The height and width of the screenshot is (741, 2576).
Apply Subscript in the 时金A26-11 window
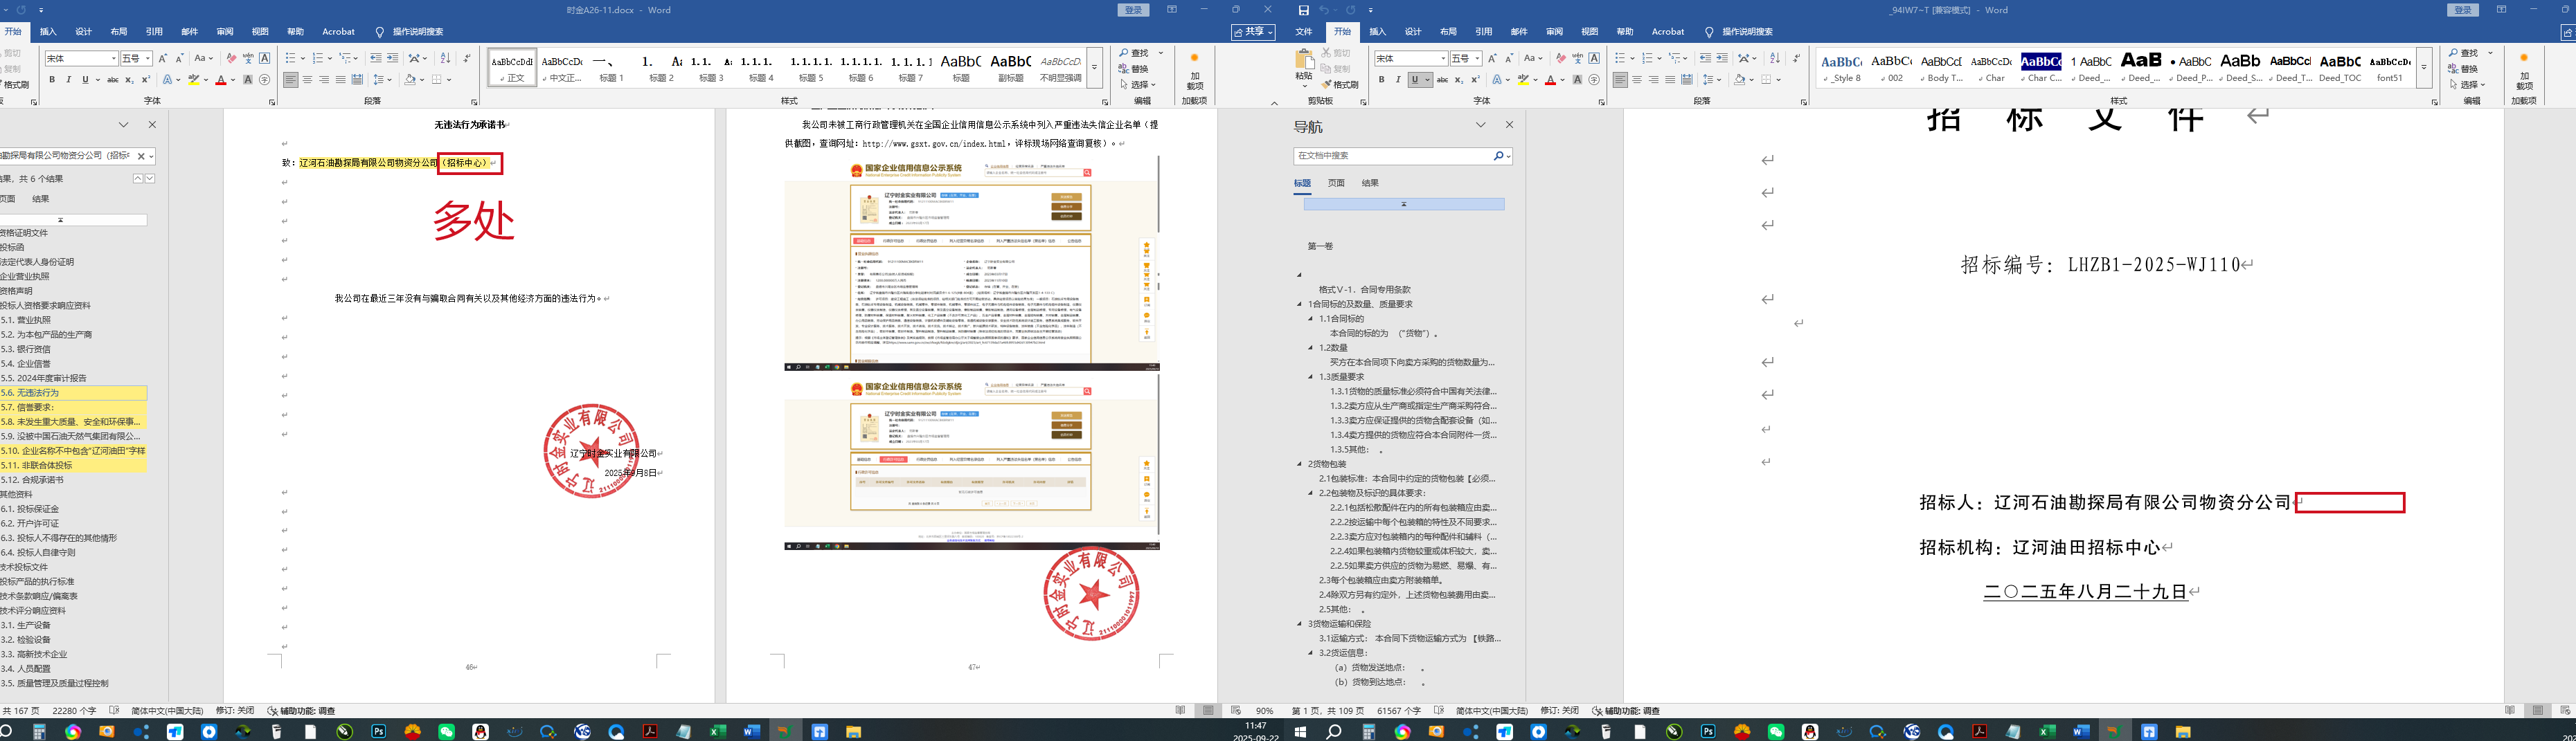(x=129, y=80)
